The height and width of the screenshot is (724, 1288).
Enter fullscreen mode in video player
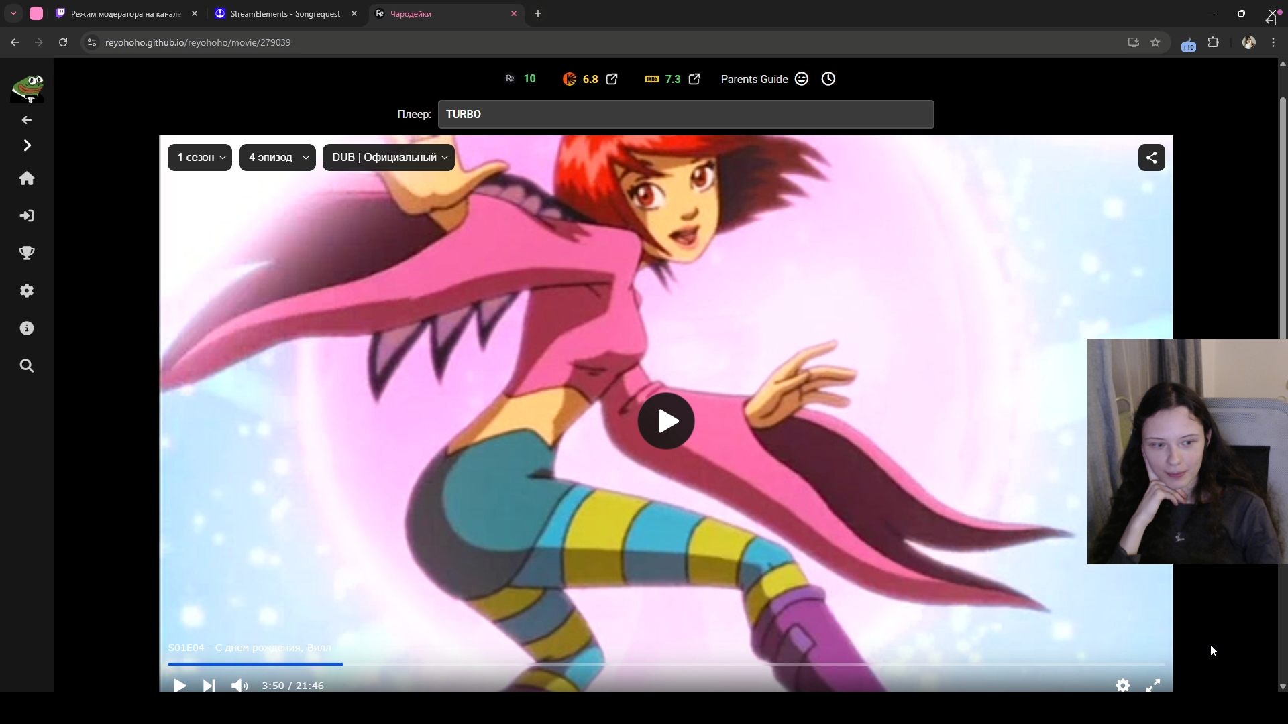(1153, 685)
